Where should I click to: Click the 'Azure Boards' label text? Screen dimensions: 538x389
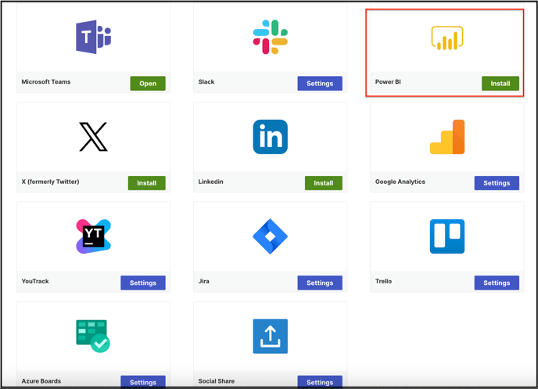[41, 381]
